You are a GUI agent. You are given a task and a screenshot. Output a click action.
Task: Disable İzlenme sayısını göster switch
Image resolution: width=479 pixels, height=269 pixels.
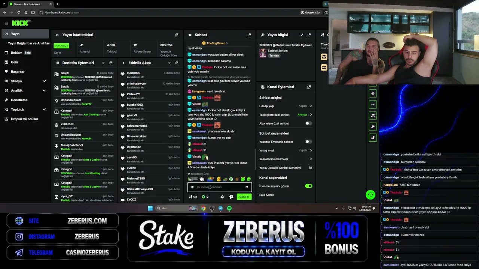click(308, 186)
